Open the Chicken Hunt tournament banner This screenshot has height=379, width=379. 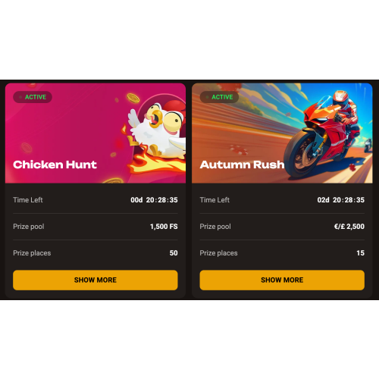pos(96,133)
